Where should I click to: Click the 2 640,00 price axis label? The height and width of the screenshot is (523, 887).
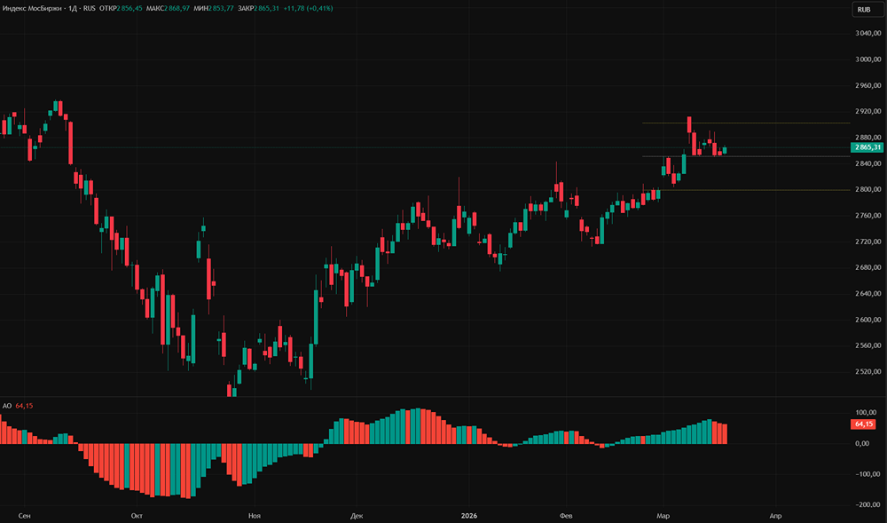click(867, 294)
